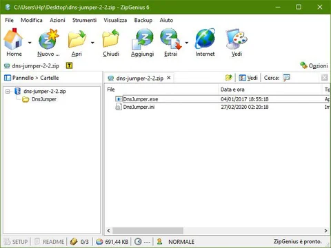Click the Vedi button in tab bar
The height and width of the screenshot is (248, 331).
248,78
